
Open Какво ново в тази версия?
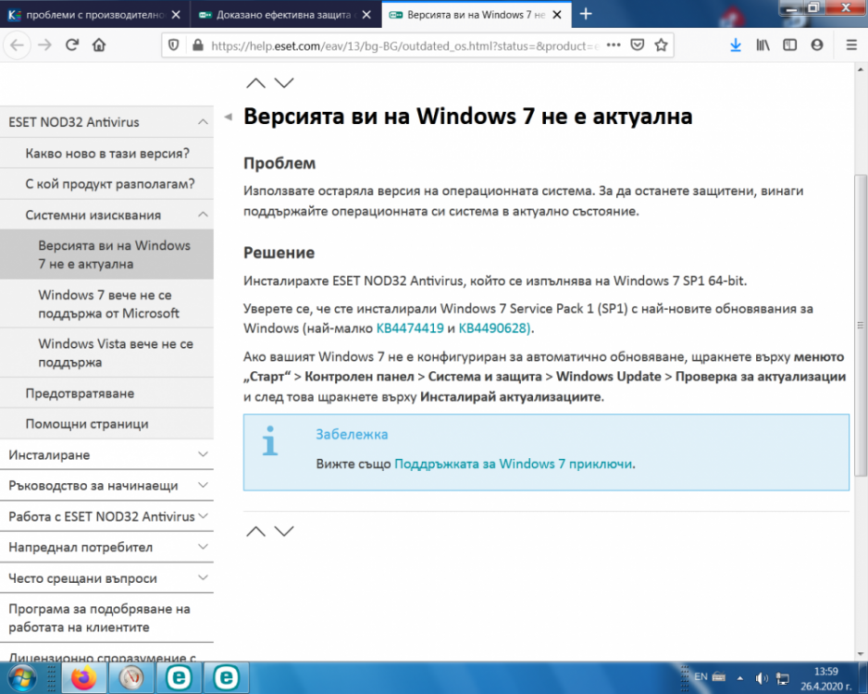point(106,154)
